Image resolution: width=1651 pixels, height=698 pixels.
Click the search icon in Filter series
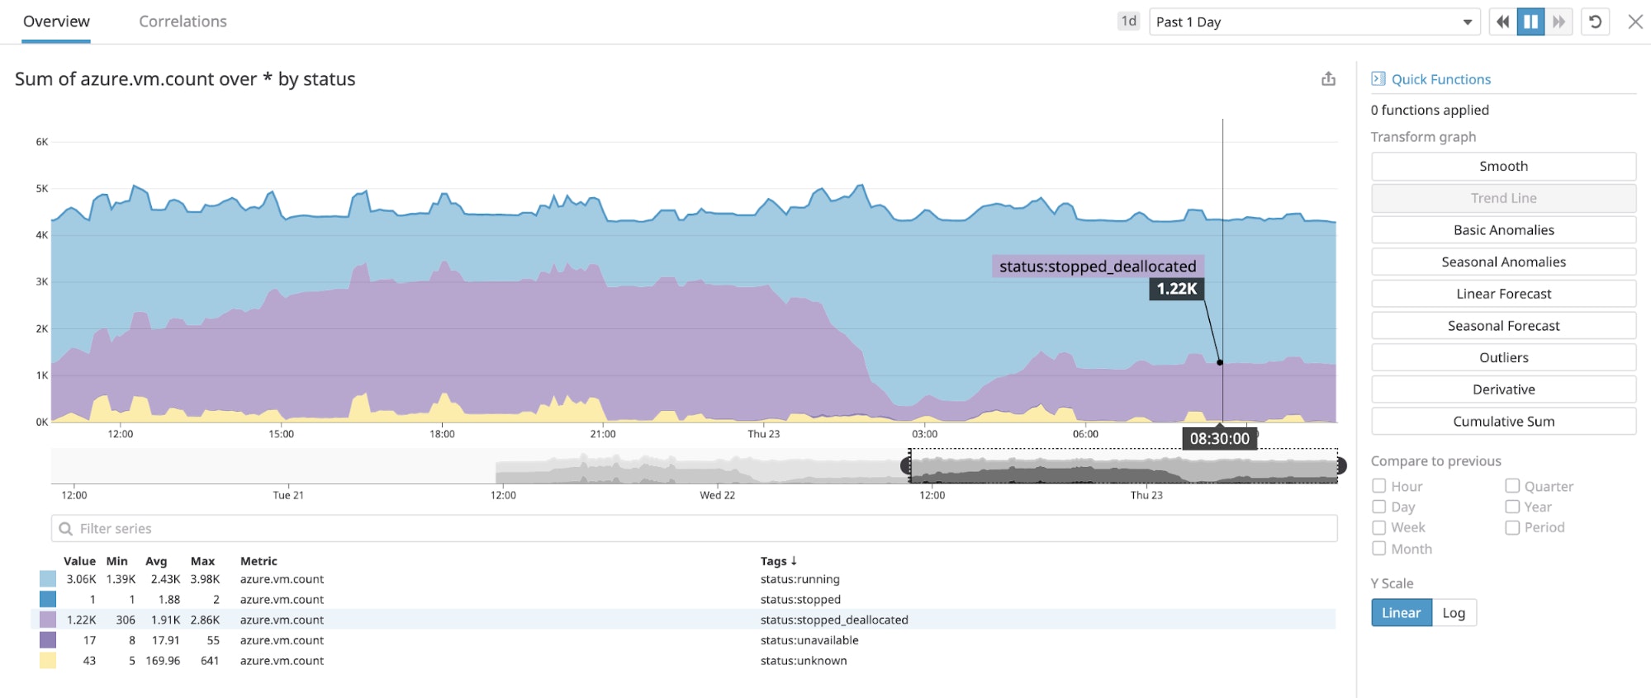pyautogui.click(x=66, y=529)
